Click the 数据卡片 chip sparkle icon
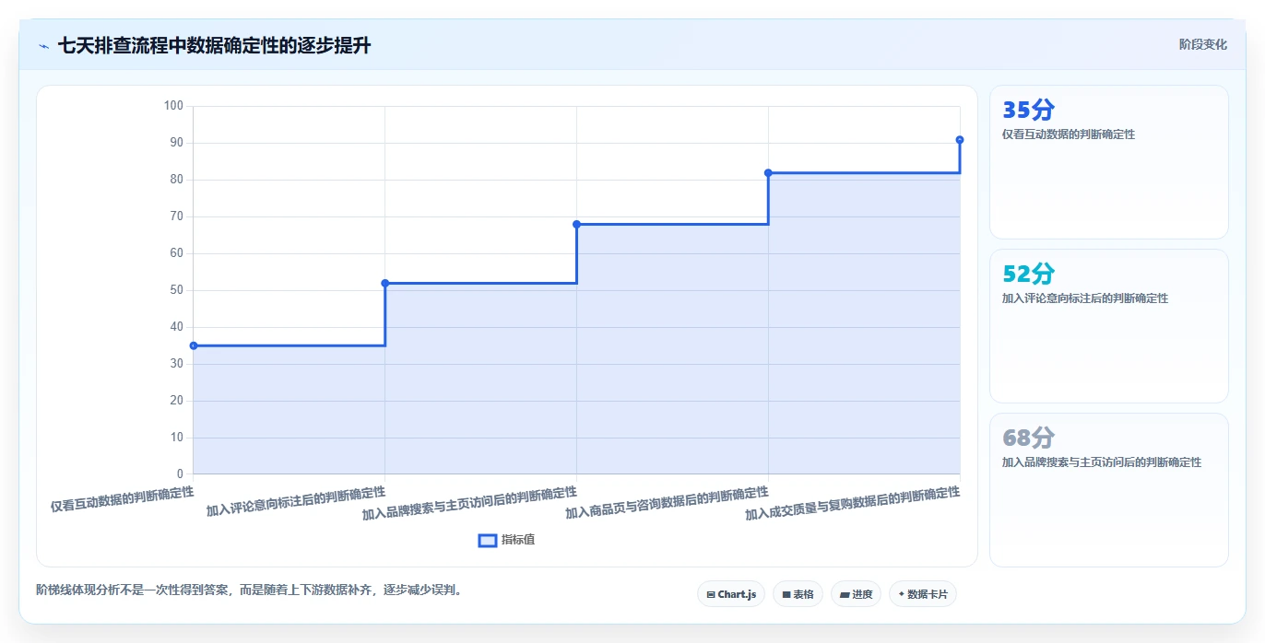 point(901,594)
